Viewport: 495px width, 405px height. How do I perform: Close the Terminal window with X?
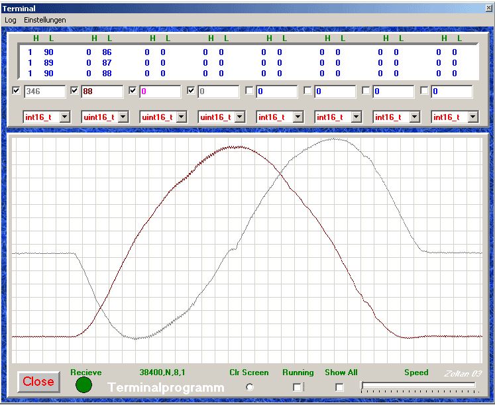[x=488, y=8]
